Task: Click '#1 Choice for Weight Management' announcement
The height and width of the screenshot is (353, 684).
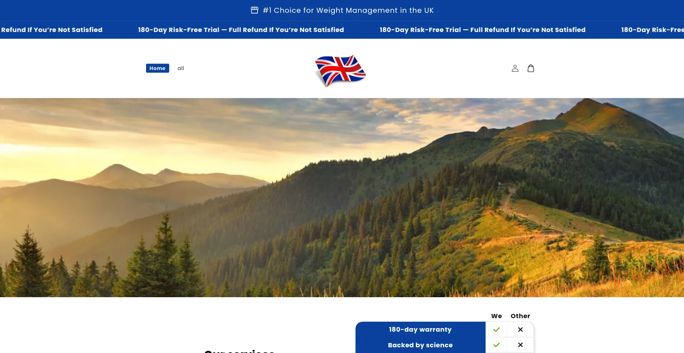Action: (348, 10)
